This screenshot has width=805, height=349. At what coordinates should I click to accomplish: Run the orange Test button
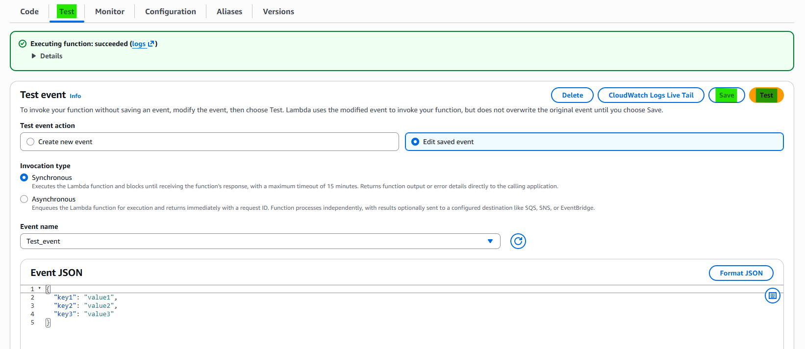(766, 95)
